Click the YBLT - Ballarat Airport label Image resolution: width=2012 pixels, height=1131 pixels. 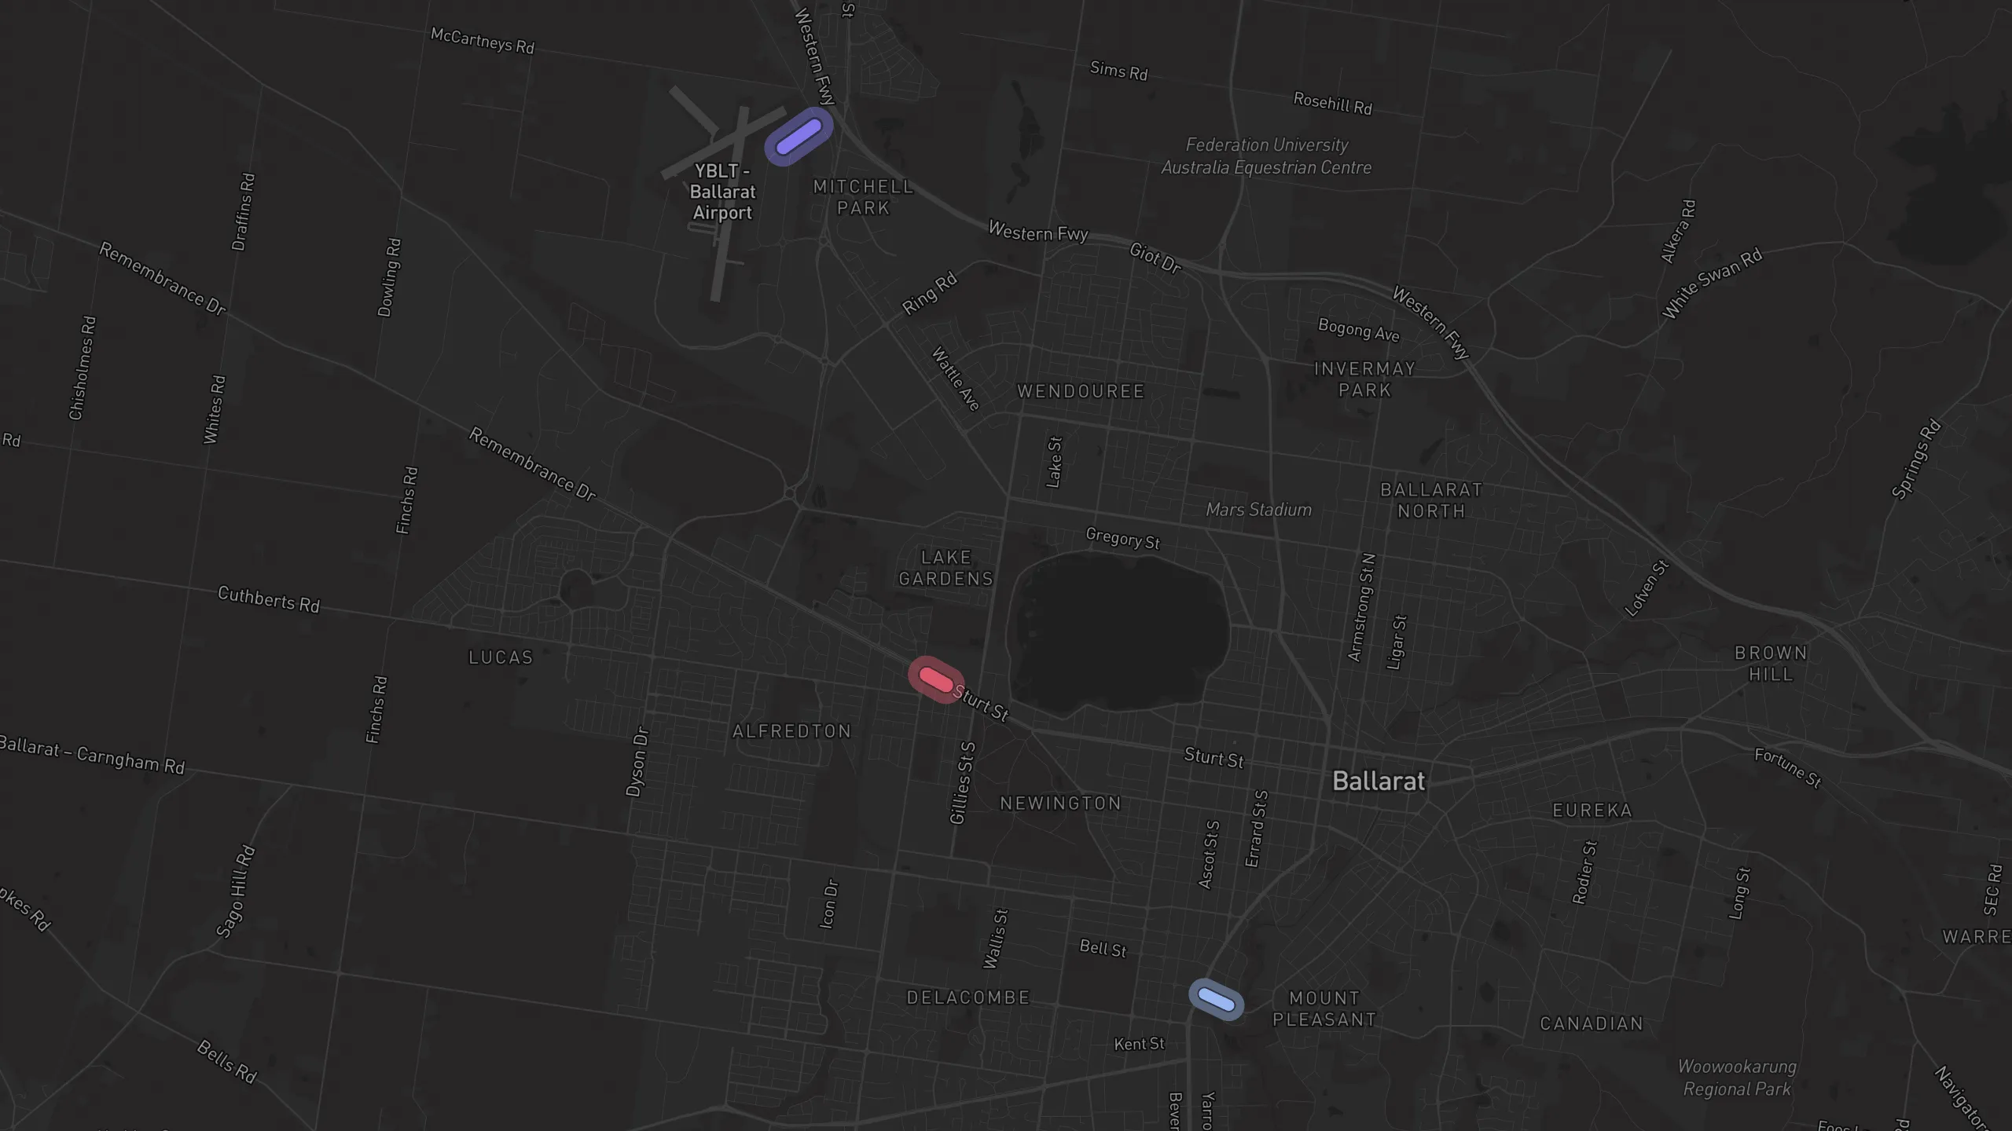(722, 192)
